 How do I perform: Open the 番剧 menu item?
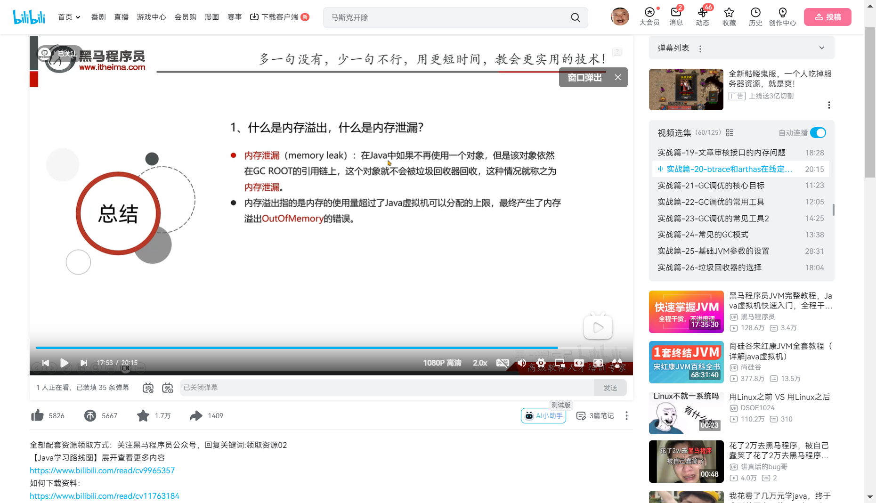pos(97,17)
